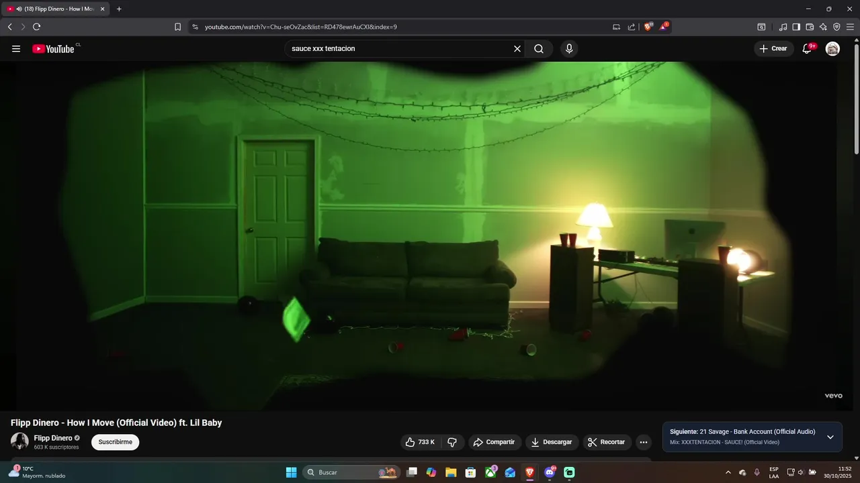The height and width of the screenshot is (483, 860).
Task: Open site info icon beside URL
Action: [196, 27]
